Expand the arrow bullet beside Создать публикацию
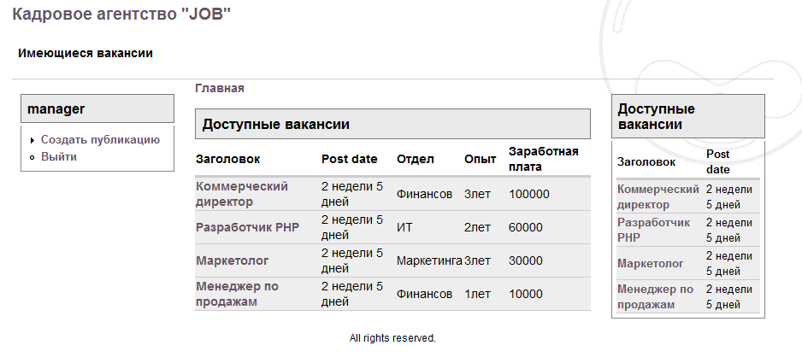This screenshot has height=357, width=802. coord(32,140)
